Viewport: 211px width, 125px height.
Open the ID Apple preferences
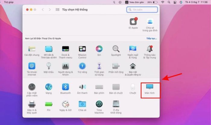click(133, 23)
